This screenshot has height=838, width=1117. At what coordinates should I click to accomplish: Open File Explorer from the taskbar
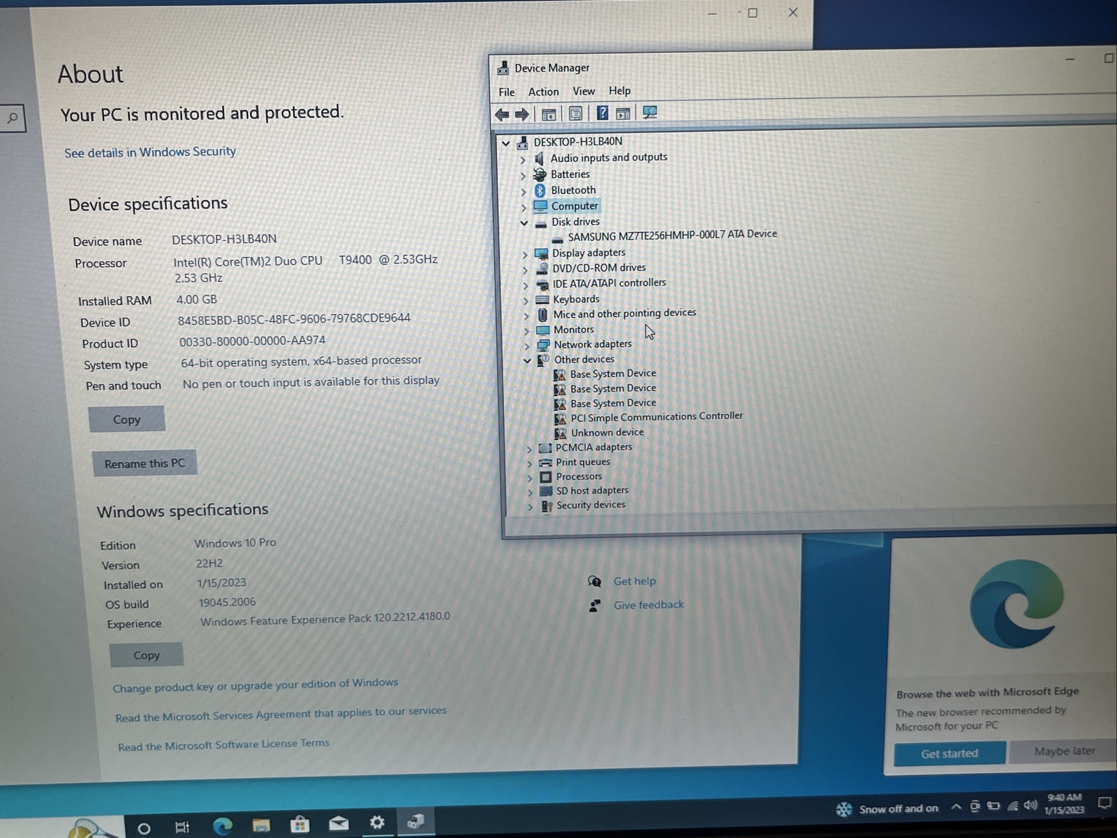pos(261,826)
